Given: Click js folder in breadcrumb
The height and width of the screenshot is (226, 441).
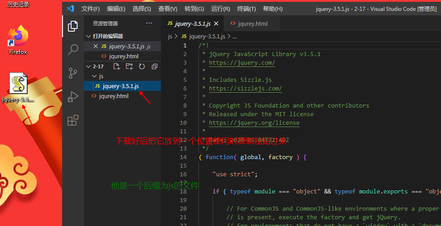Looking at the screenshot, I should (170, 36).
